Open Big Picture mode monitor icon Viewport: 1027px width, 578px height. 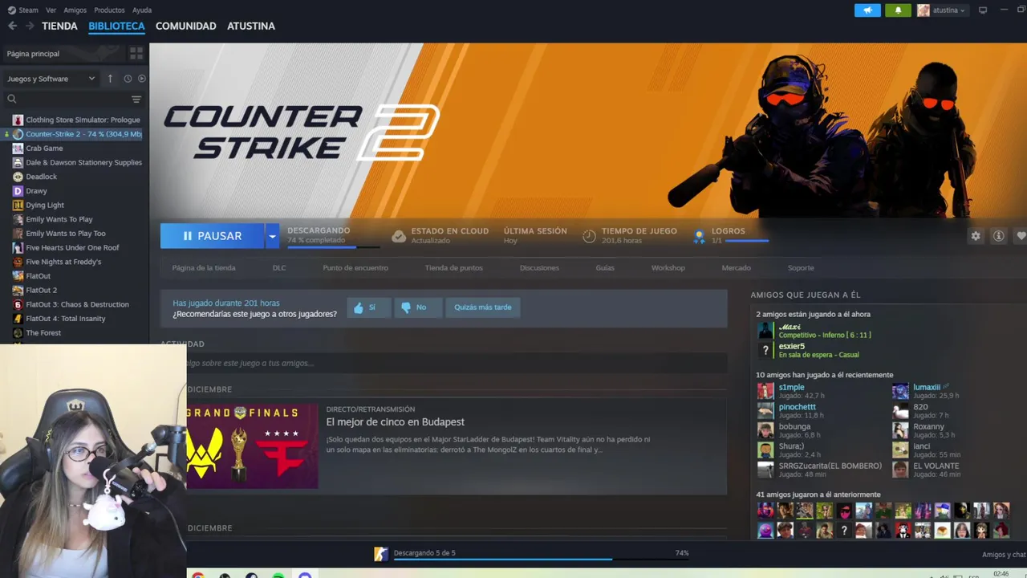pyautogui.click(x=983, y=10)
